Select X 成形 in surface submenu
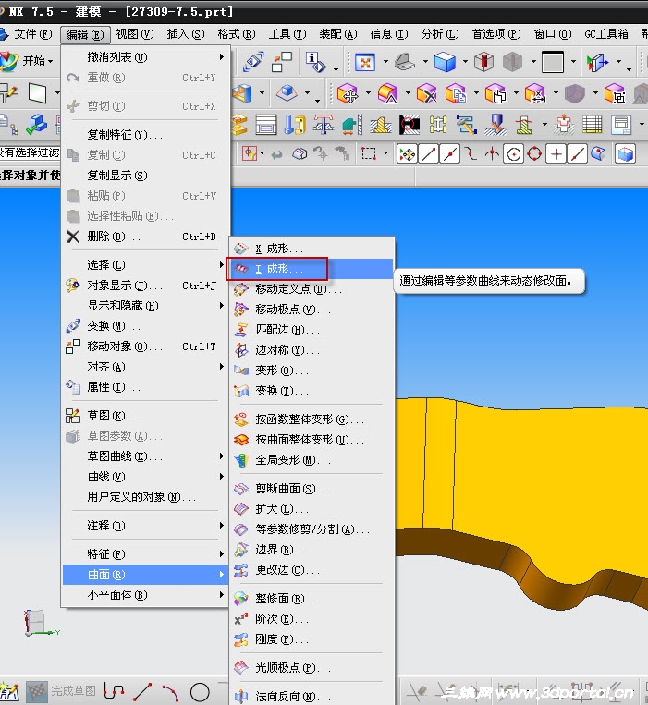 coord(311,249)
